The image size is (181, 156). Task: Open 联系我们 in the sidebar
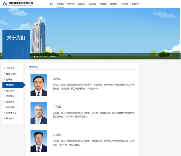click(10, 118)
